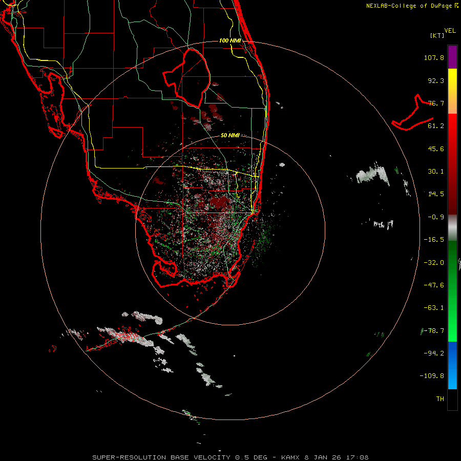Screen dimensions: 461x461
Task: Click the -94.2 velocity scale value
Action: click(x=434, y=353)
